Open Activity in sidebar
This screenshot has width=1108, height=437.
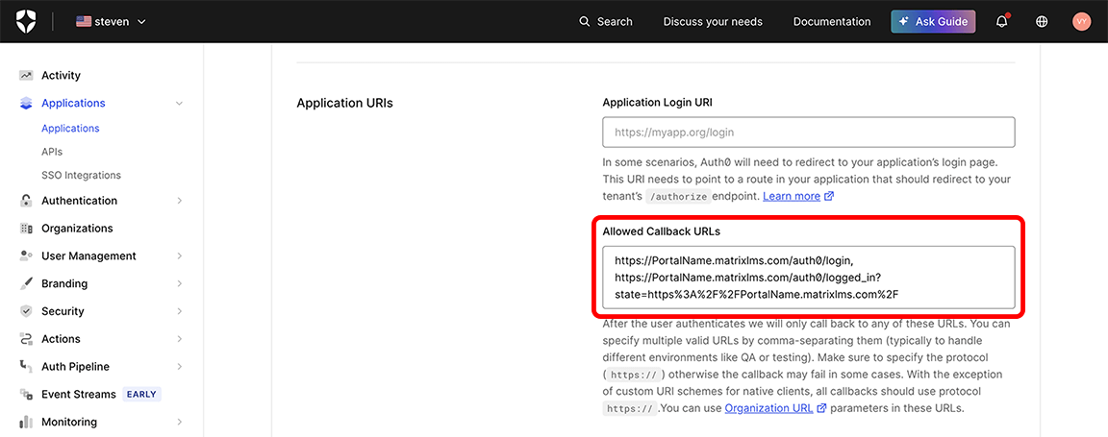[x=61, y=76]
